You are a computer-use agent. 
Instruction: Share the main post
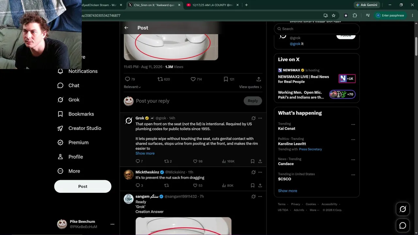(x=259, y=79)
